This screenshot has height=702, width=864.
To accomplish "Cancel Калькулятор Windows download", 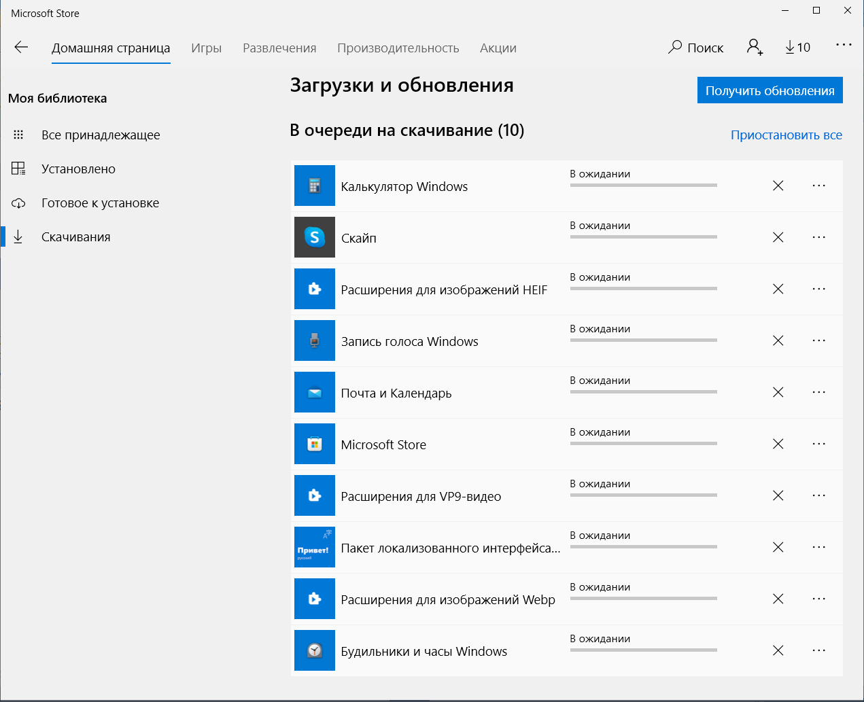I will [778, 186].
